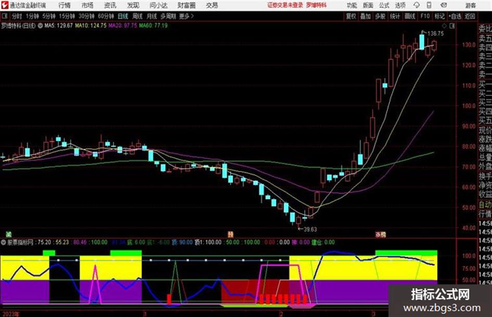Click the diamond icon above price axis
This screenshot has height=317, width=492.
click(444, 26)
